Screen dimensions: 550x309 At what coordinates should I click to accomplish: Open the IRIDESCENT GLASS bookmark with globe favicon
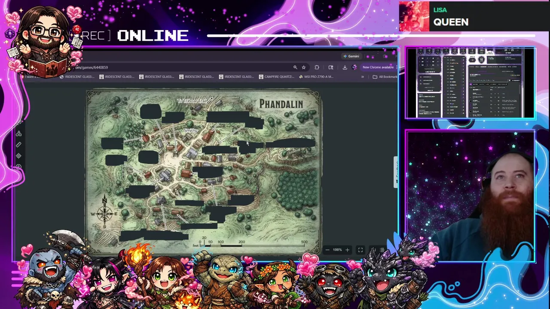tap(77, 77)
